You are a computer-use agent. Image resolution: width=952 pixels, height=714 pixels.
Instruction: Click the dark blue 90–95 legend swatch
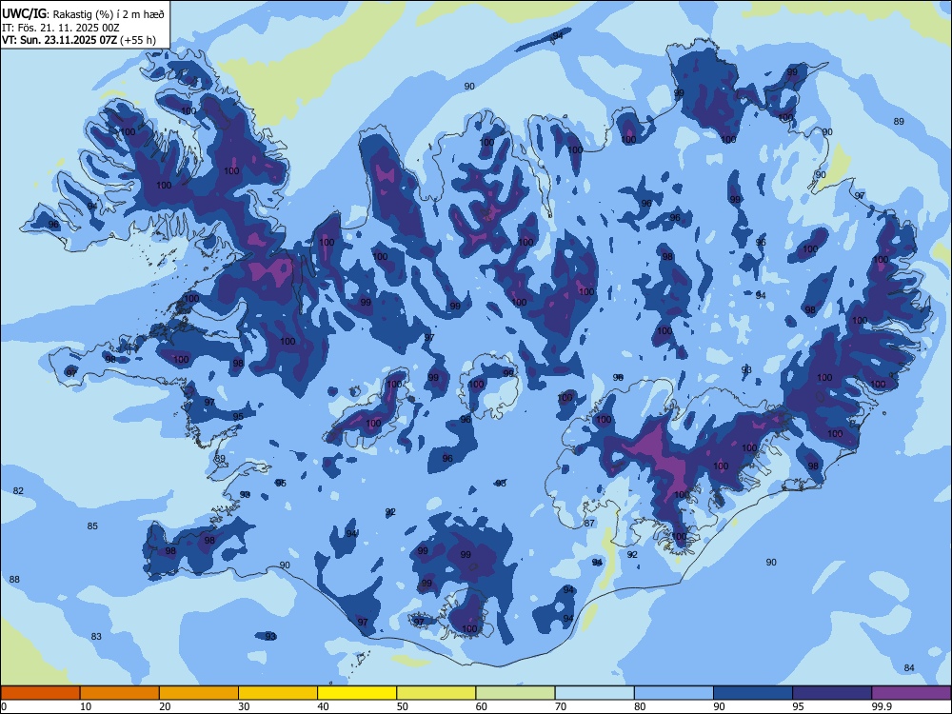pyautogui.click(x=753, y=693)
